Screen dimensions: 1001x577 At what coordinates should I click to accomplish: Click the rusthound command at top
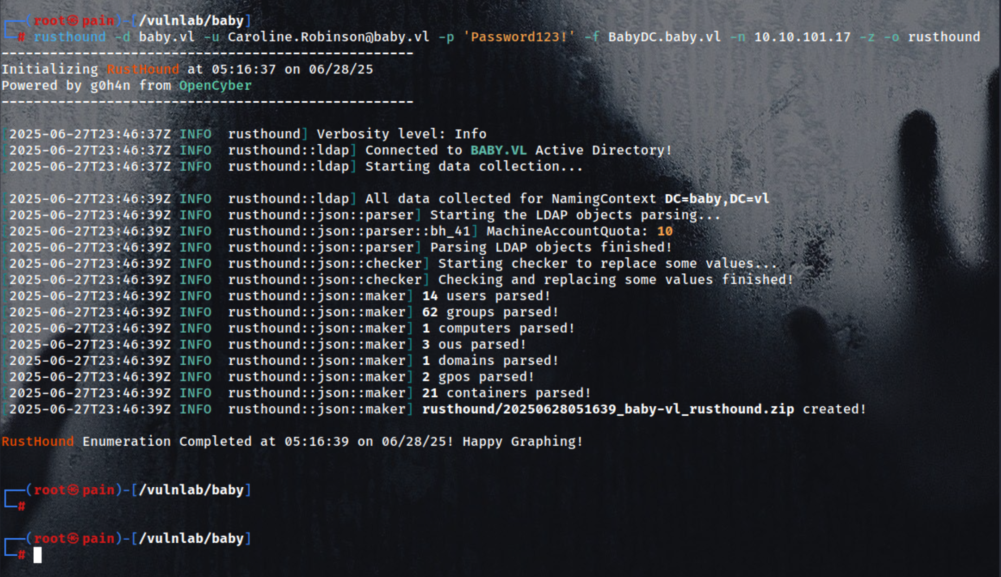[x=70, y=37]
